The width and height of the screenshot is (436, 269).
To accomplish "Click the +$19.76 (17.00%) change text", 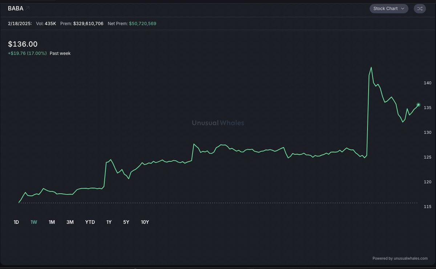I will [27, 53].
